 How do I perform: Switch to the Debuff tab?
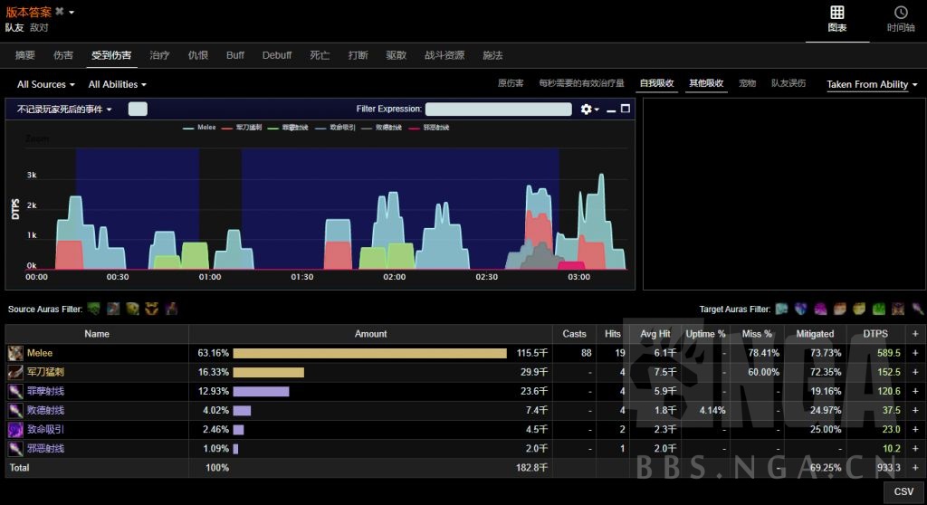277,55
